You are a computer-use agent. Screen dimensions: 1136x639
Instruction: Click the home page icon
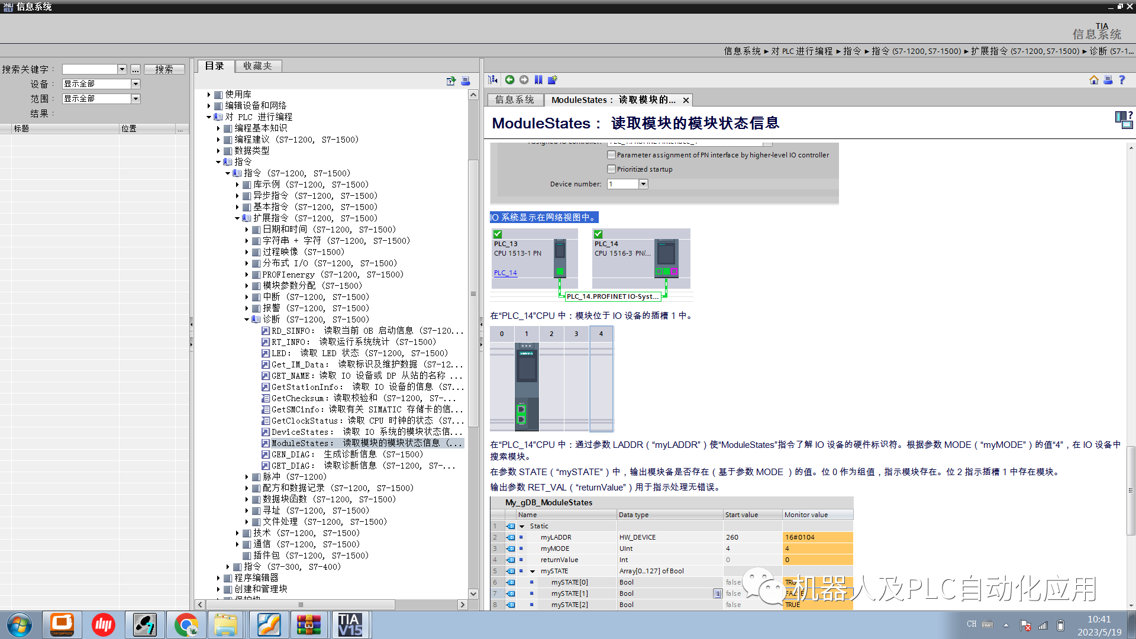tap(1094, 80)
